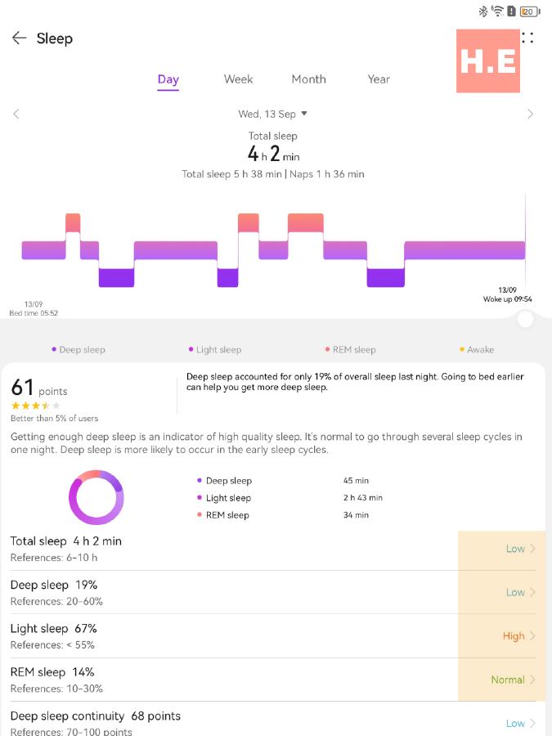Expand the Deep sleep Low details

[x=521, y=592]
